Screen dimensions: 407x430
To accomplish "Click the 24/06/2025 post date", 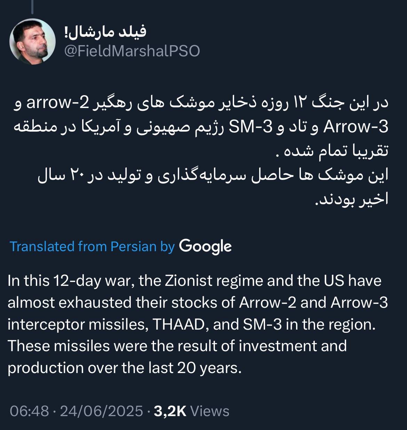I will click(102, 411).
